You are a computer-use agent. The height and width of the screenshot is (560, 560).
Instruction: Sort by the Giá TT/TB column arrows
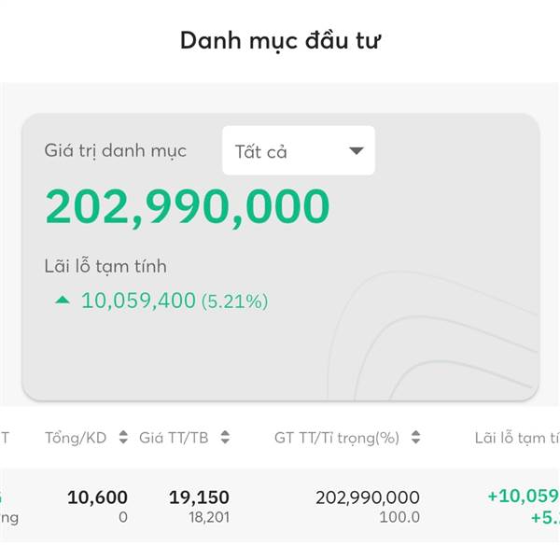pos(225,437)
